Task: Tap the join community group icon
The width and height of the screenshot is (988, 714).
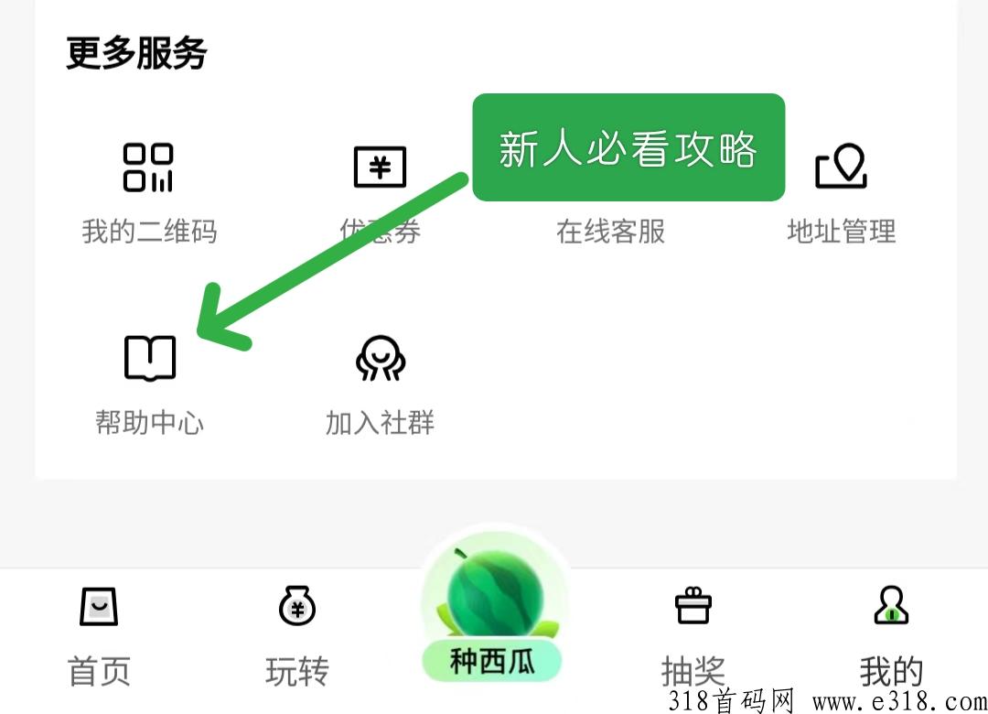Action: [x=381, y=358]
